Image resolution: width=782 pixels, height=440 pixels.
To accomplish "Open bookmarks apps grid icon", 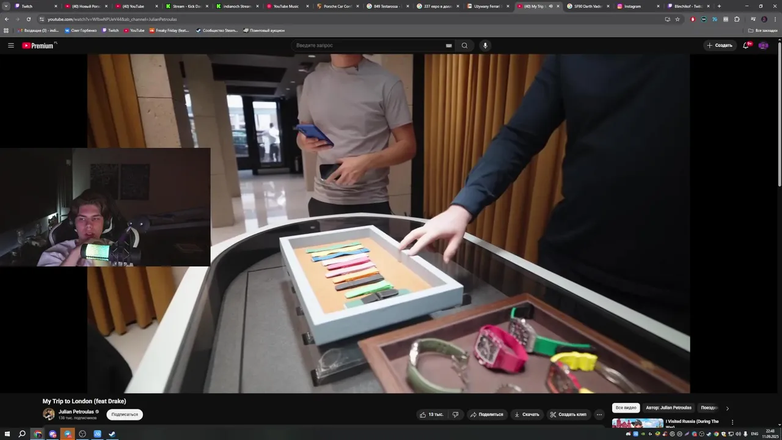I will [7, 30].
